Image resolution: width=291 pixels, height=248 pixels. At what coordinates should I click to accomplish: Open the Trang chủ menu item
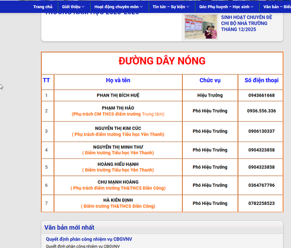[43, 7]
